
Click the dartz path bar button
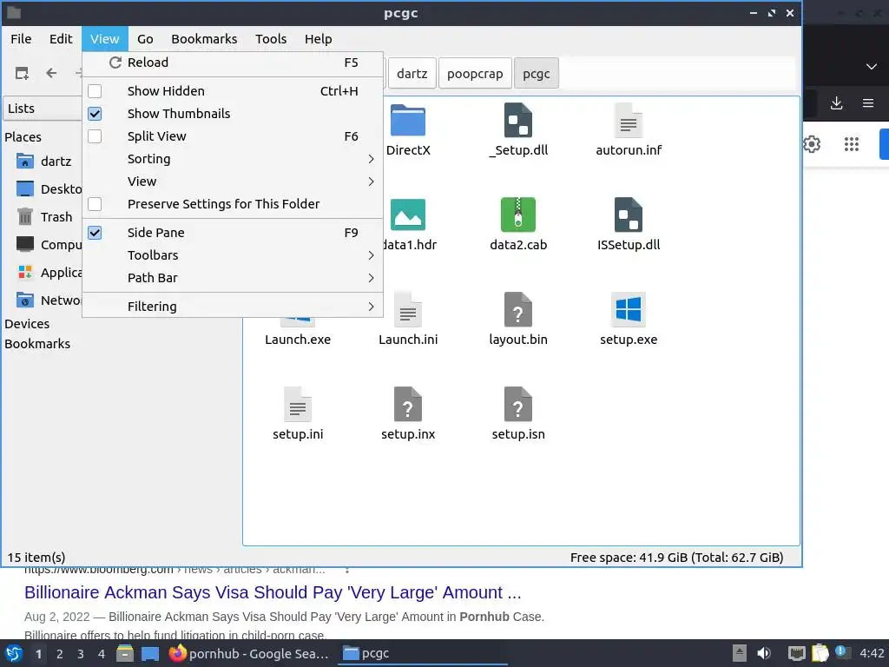click(412, 73)
